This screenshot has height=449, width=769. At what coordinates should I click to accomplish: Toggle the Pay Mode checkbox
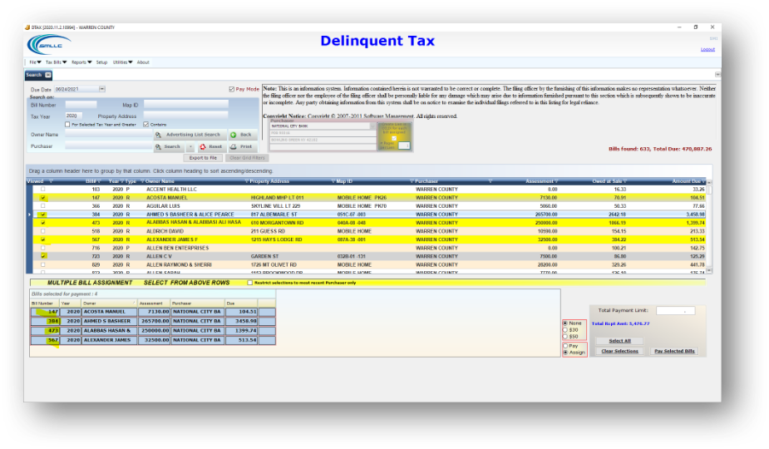(x=232, y=89)
